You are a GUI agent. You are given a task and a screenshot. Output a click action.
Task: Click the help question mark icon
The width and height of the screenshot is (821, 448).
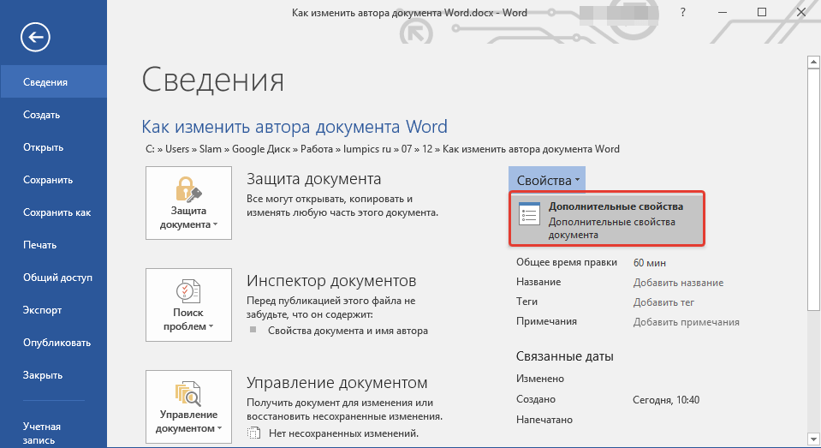pos(682,13)
